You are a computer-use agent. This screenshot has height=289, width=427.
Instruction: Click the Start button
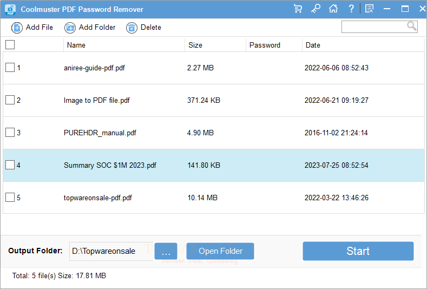[x=358, y=251]
